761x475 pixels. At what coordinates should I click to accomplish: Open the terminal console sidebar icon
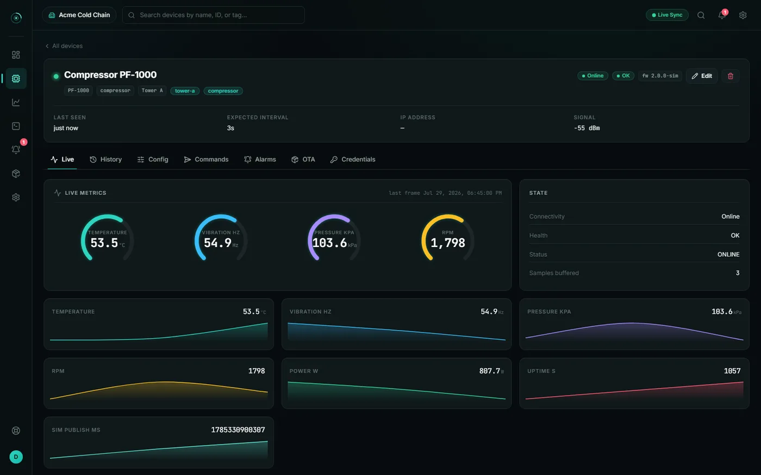tap(16, 126)
